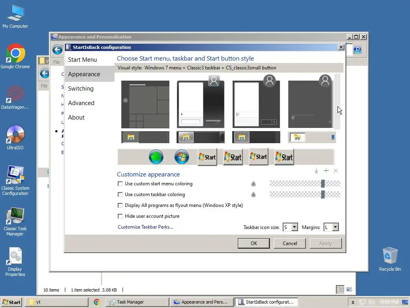Click the network tray icon

(362, 302)
